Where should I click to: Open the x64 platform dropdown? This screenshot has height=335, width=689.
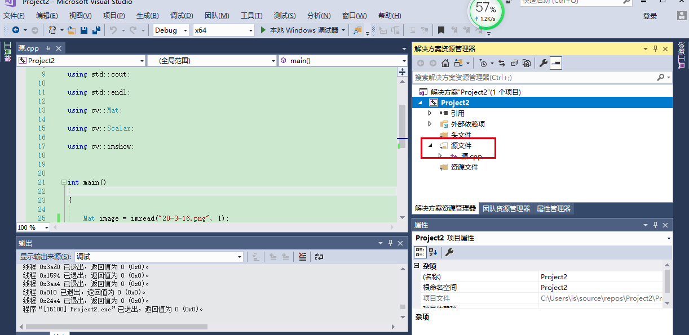(250, 30)
